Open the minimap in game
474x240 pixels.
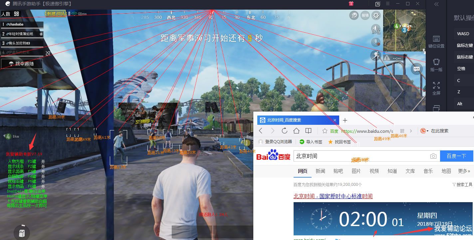[x=404, y=30]
